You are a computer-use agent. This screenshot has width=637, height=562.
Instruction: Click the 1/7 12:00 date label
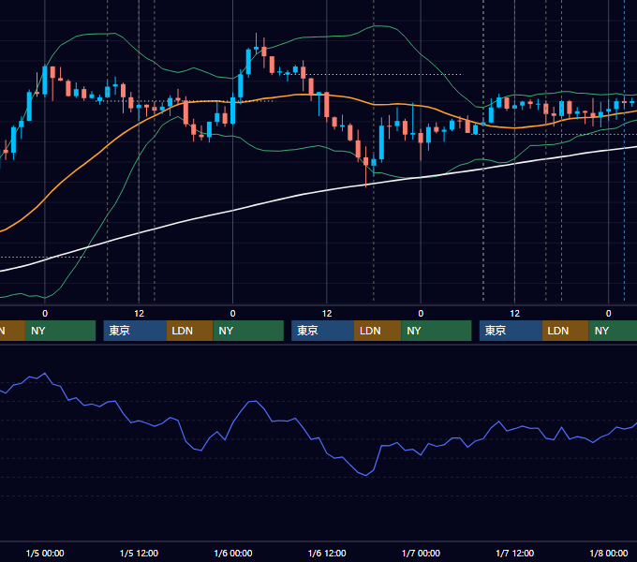coord(514,553)
